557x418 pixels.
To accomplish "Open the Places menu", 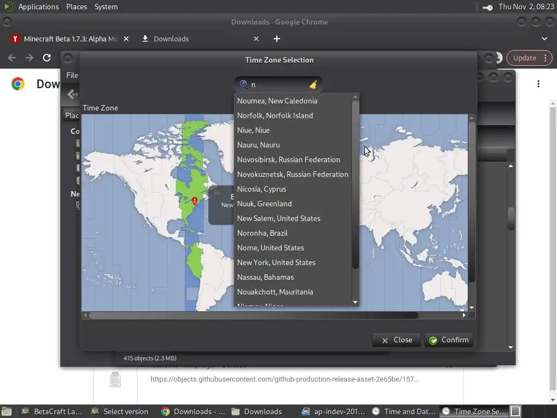I will [x=77, y=7].
